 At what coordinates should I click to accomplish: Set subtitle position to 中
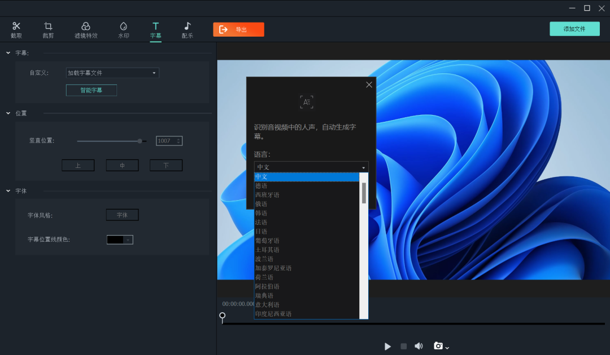[x=122, y=165]
